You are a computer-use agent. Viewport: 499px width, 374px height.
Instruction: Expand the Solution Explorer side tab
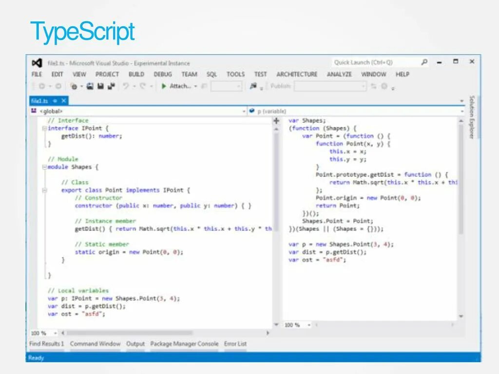click(x=472, y=117)
